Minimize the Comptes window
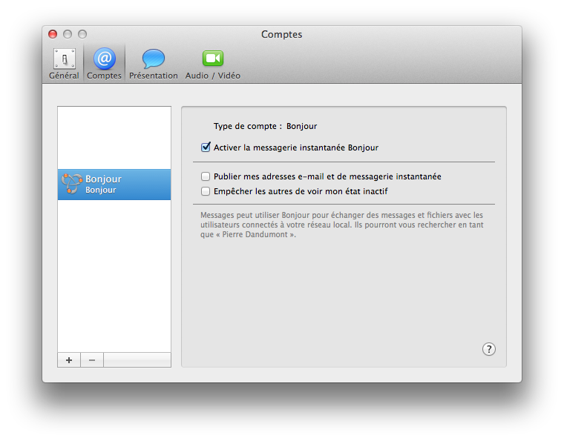Image resolution: width=564 pixels, height=441 pixels. (68, 34)
